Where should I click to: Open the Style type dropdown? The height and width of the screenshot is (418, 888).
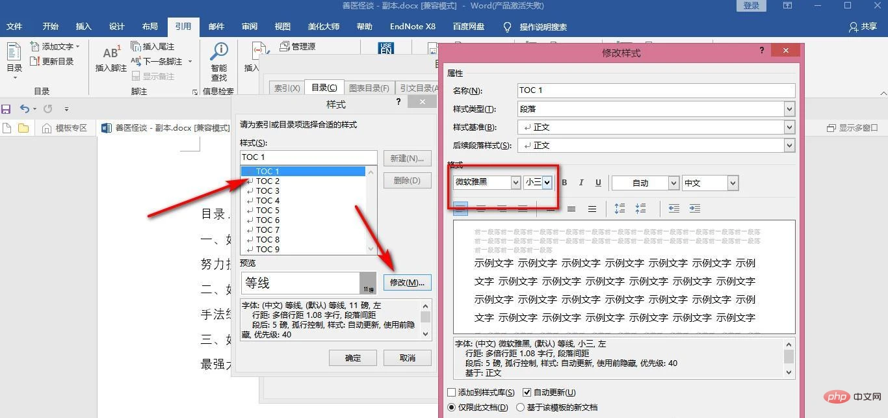(x=789, y=109)
